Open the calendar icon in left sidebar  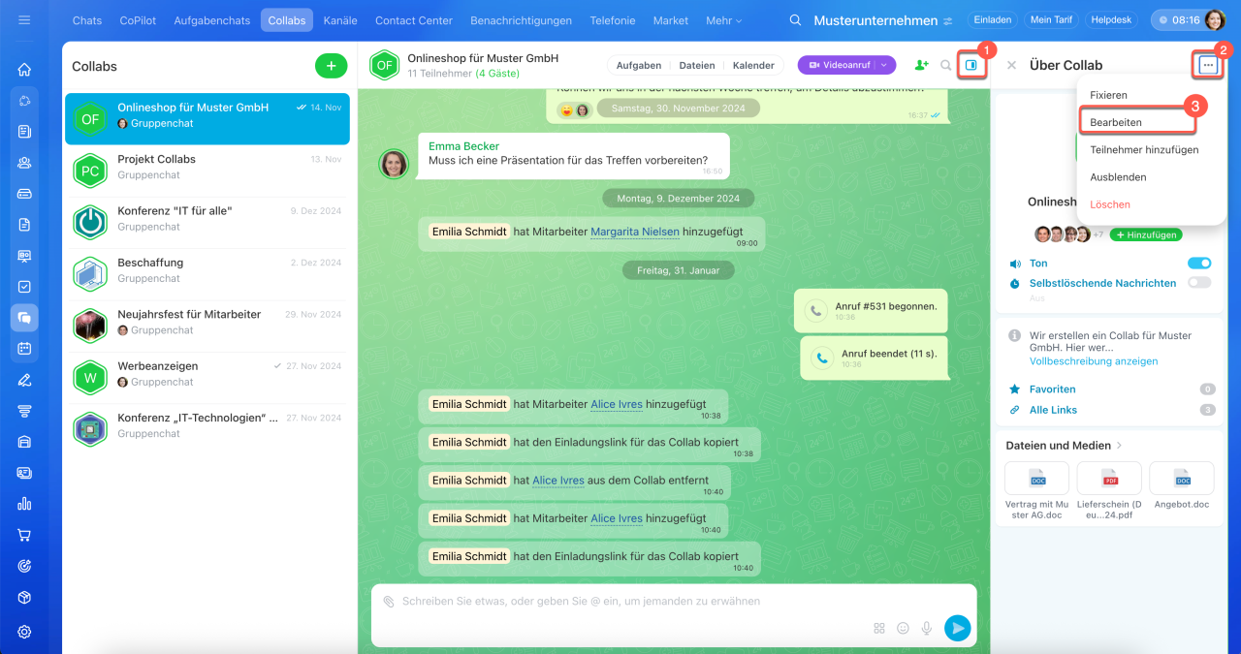(x=24, y=348)
